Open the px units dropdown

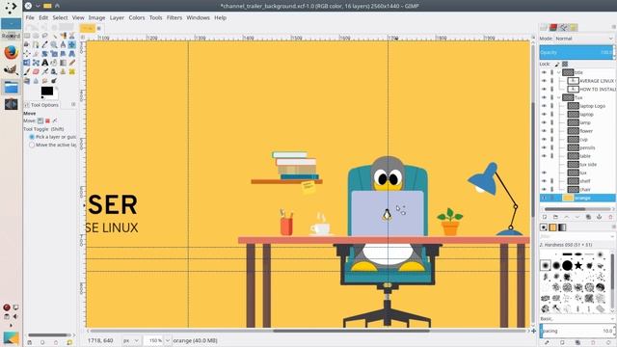tap(131, 340)
